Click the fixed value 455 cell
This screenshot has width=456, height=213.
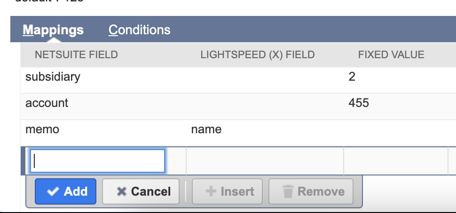359,103
